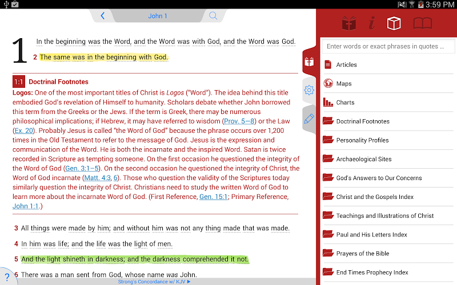Tap the clipboard notification icon in status bar
The image size is (457, 285).
click(x=15, y=5)
